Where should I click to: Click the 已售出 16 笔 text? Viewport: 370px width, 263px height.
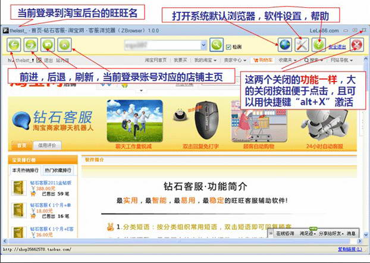55,216
